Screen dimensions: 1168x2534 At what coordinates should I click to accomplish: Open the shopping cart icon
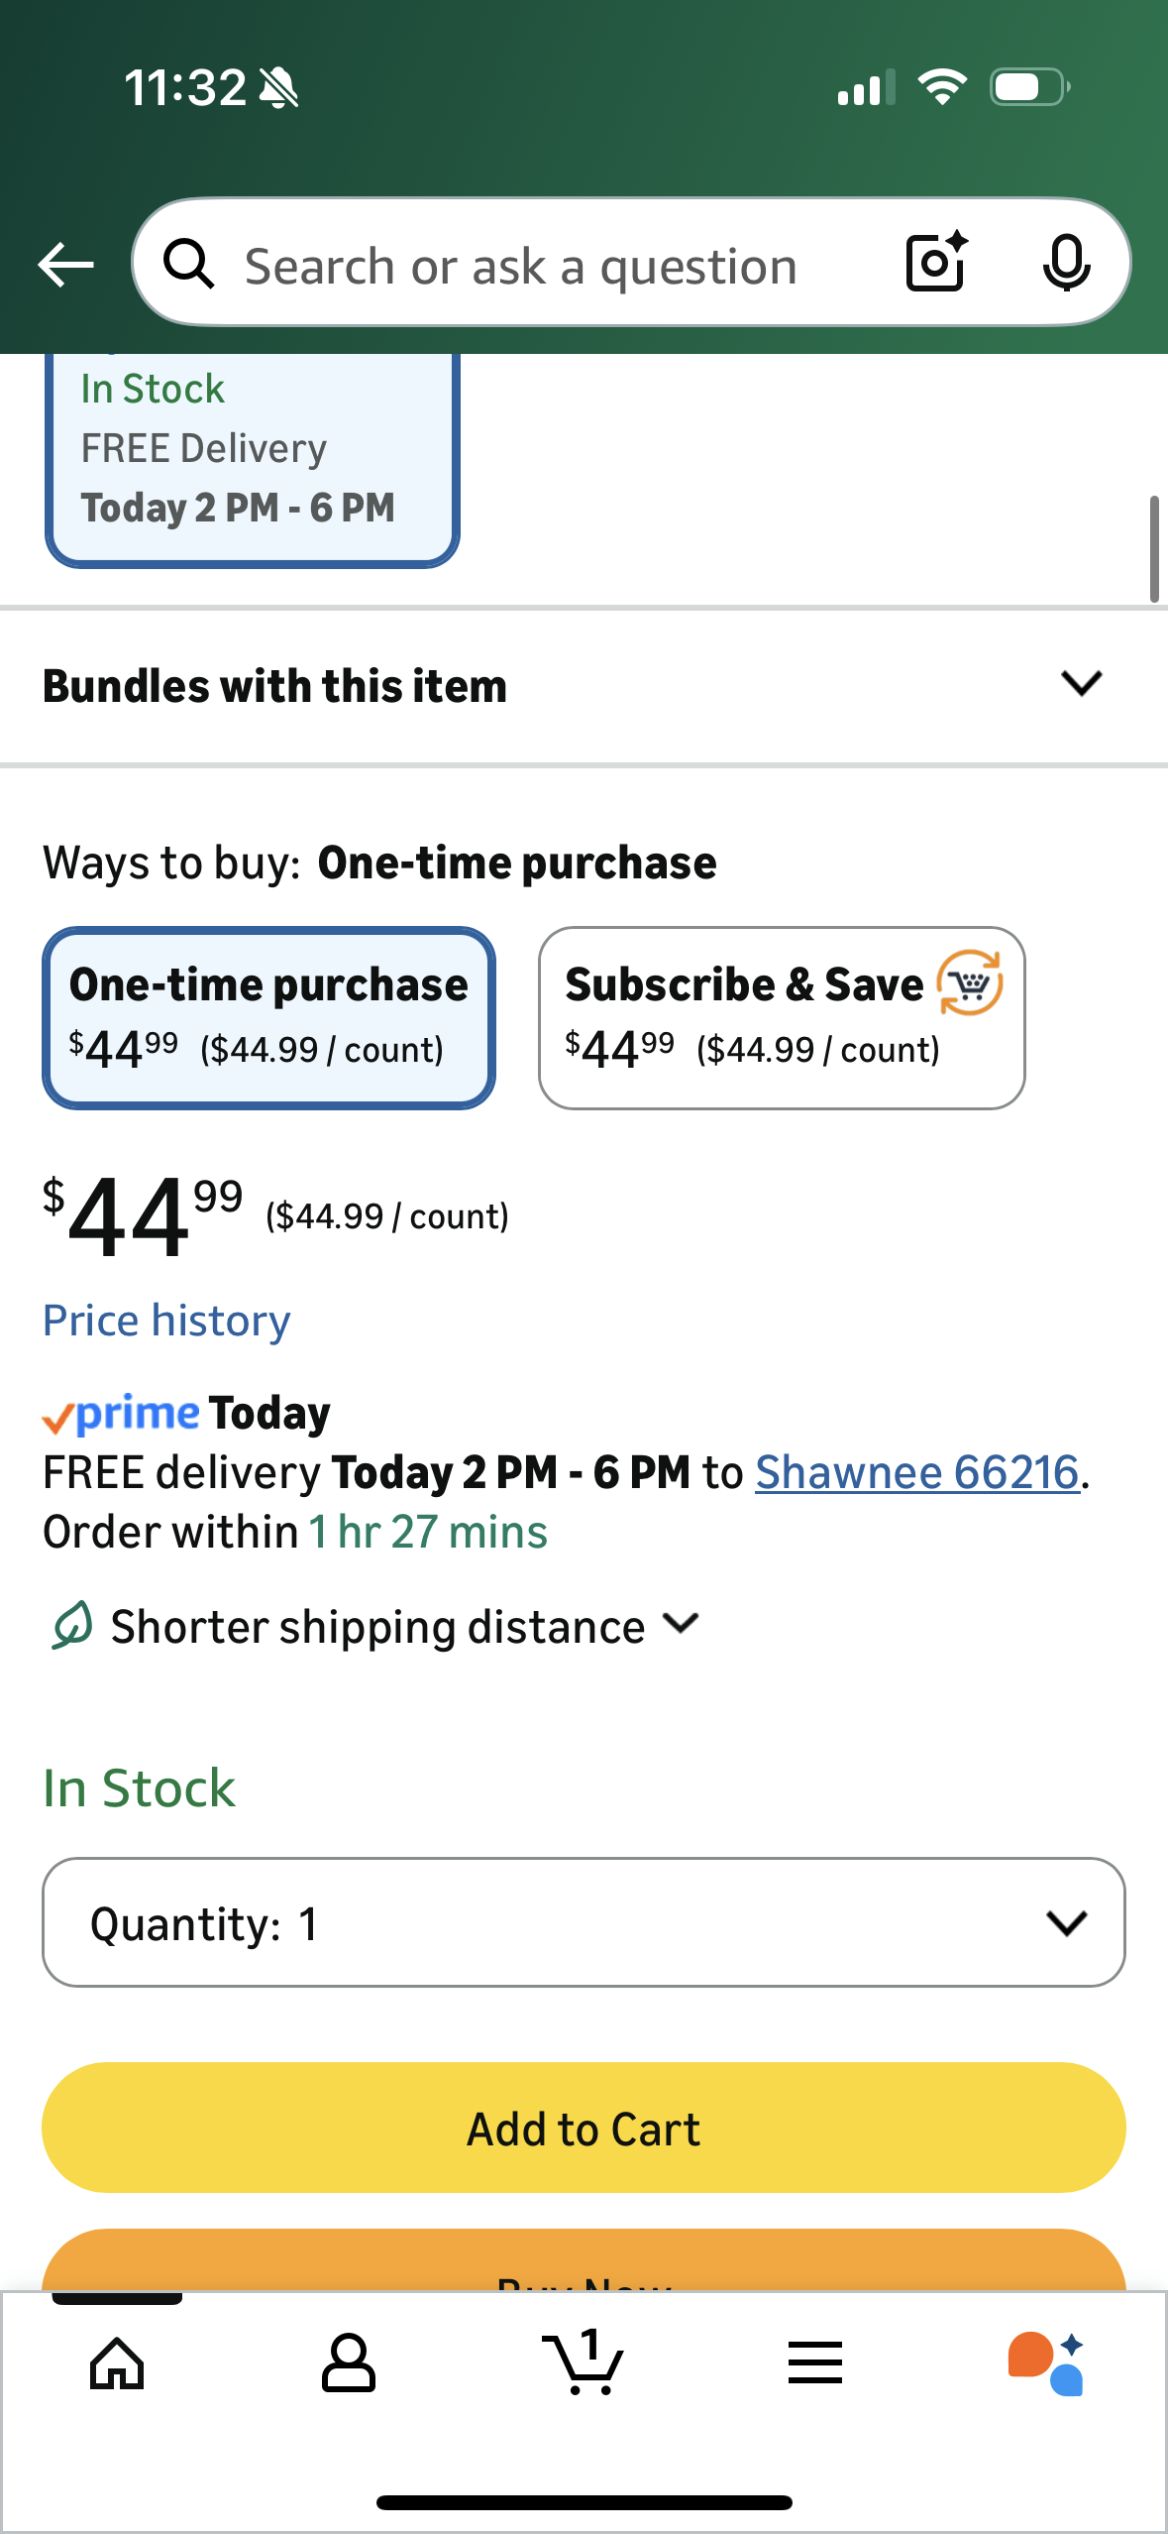click(x=584, y=2363)
